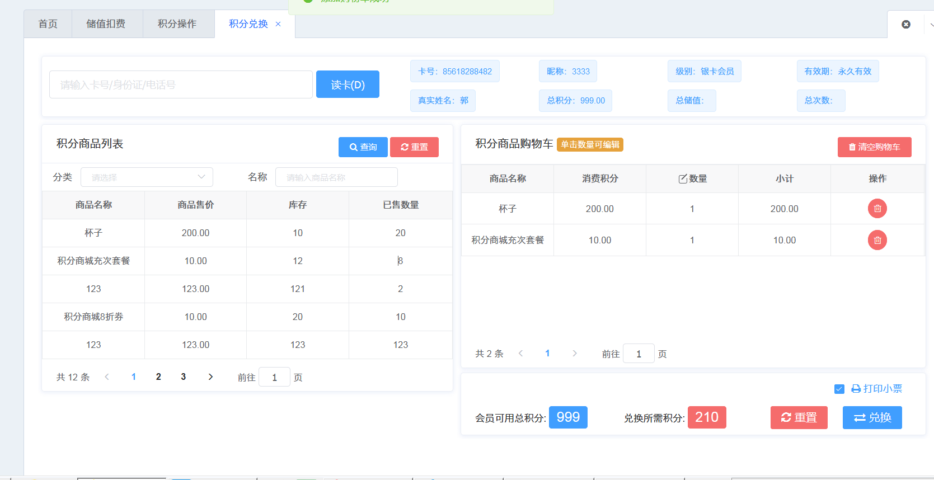Click the 总次数 tag
Image resolution: width=934 pixels, height=480 pixels.
pos(821,101)
